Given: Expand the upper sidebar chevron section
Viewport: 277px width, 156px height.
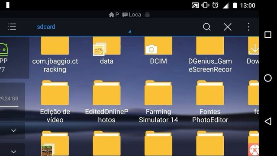Looking at the screenshot, I should [x=13, y=131].
